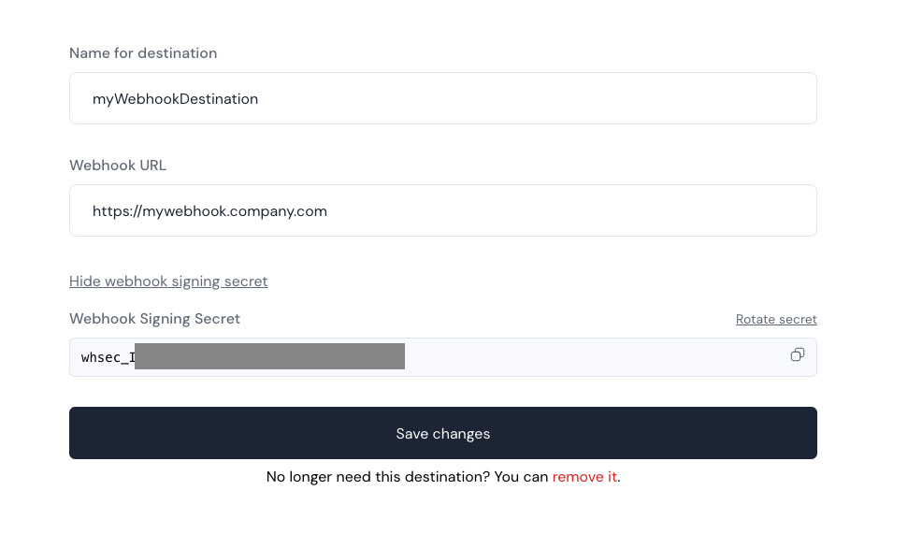Click blank space inside secret field
Image resolution: width=908 pixels, height=548 pixels.
(x=597, y=357)
